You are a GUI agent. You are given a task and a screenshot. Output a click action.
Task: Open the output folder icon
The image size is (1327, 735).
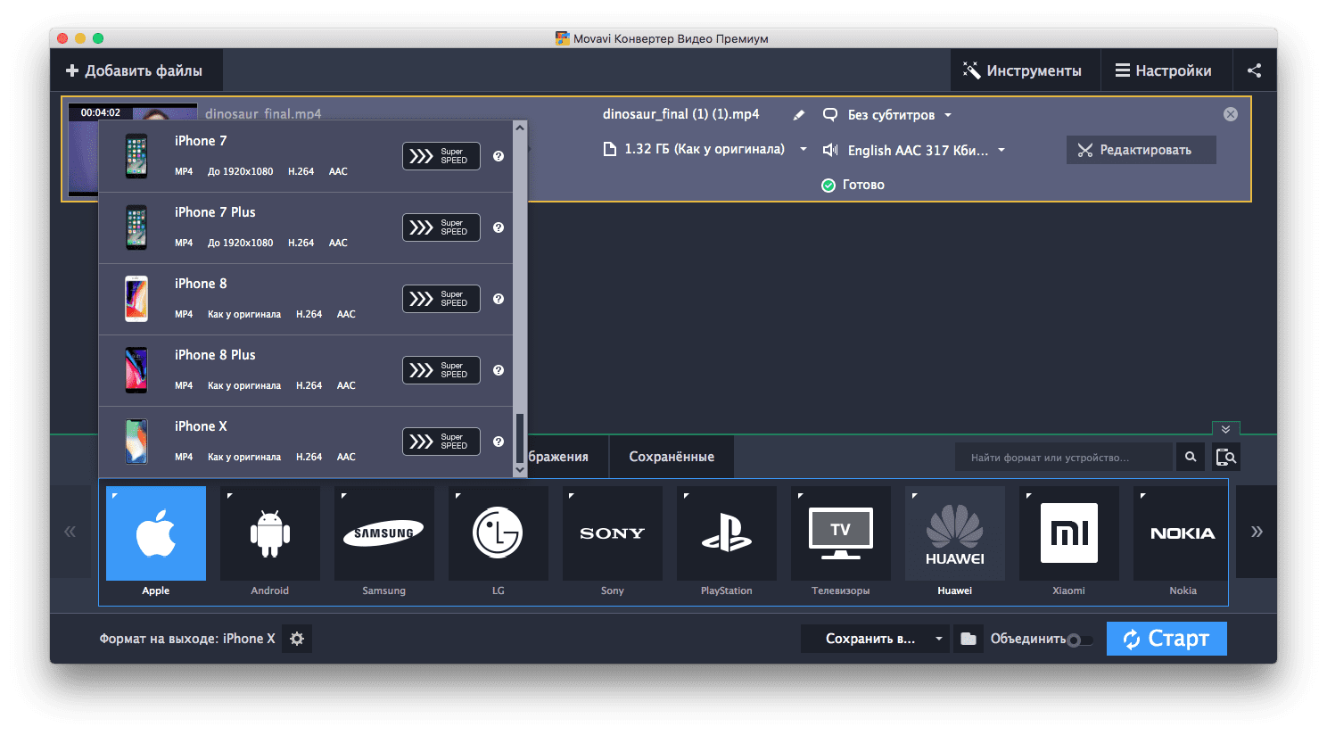tap(968, 639)
